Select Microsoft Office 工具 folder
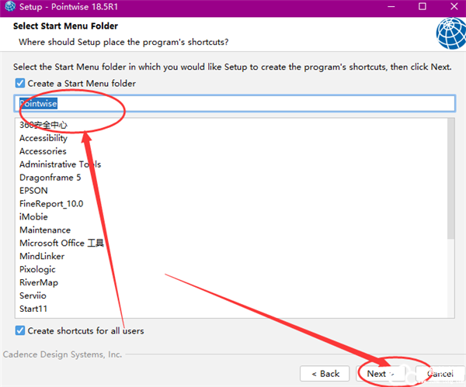466x387 pixels. 61,243
